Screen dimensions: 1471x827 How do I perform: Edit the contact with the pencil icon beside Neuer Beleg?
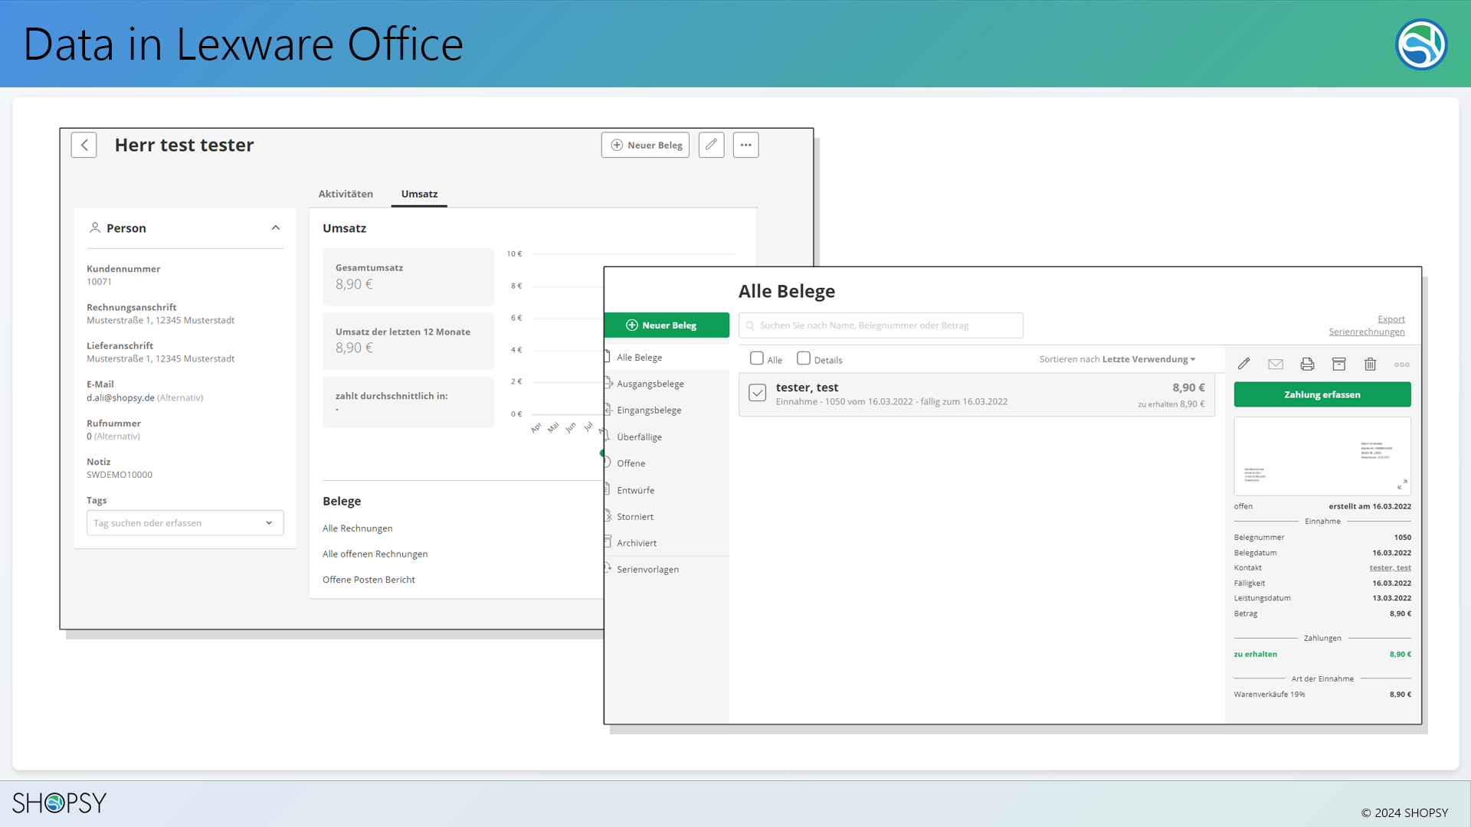(711, 145)
